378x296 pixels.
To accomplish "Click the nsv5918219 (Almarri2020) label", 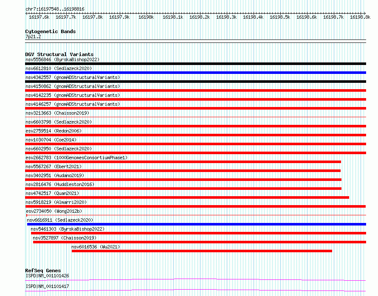I will click(56, 202).
